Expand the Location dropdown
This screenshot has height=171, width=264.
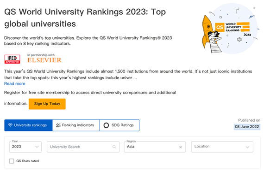click(x=222, y=147)
